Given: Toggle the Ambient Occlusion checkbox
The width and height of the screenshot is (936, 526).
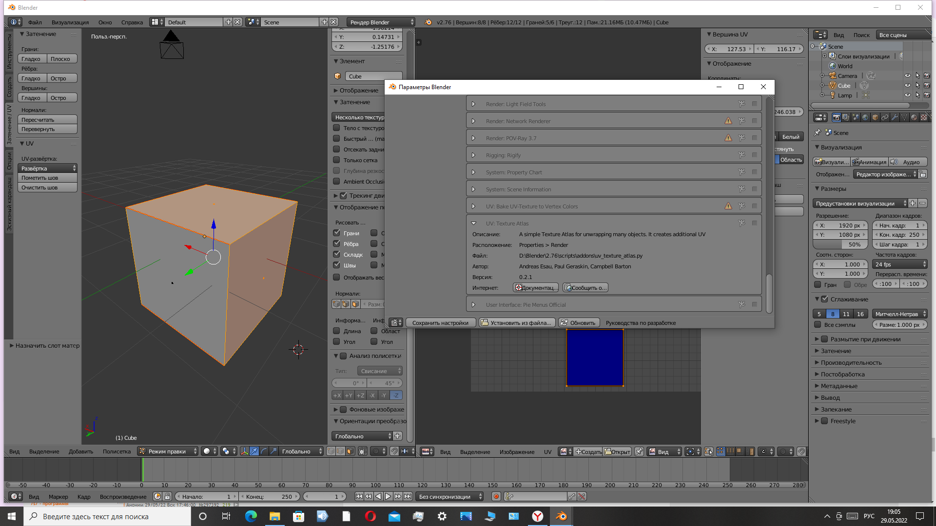Looking at the screenshot, I should coord(336,182).
